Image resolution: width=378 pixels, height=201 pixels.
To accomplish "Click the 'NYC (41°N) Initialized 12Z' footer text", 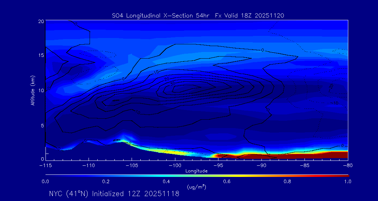I will (114, 194).
